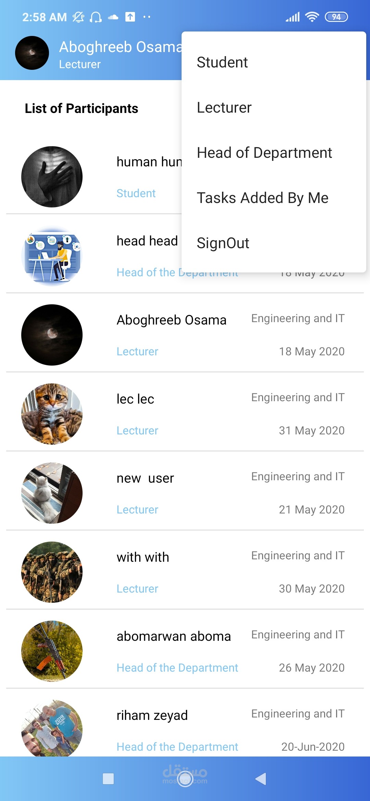Filter by Head of Department option
Viewport: 370px width, 801px height.
(x=264, y=153)
